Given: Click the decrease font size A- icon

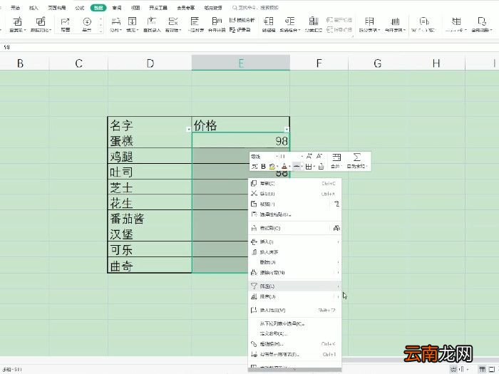Looking at the screenshot, I should point(319,156).
